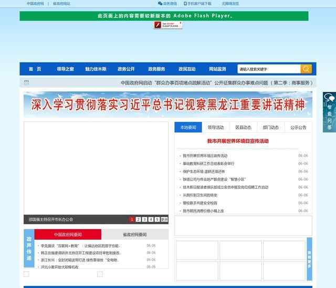This screenshot has height=288, width=336.
Task: Open the 保护生态环境 退耕还湿还林 news item
Action: point(204,171)
